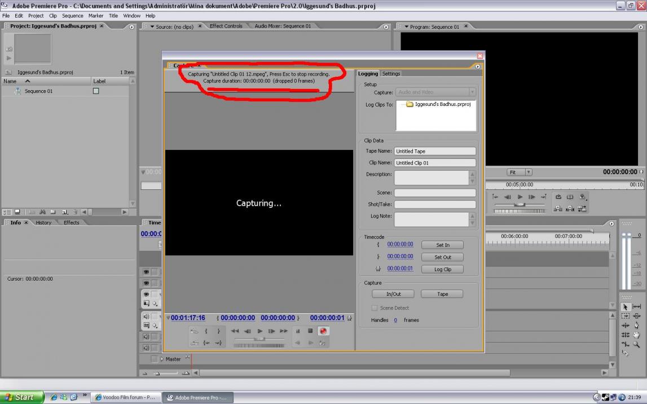Open the Fit zoom level dropdown

pyautogui.click(x=519, y=172)
